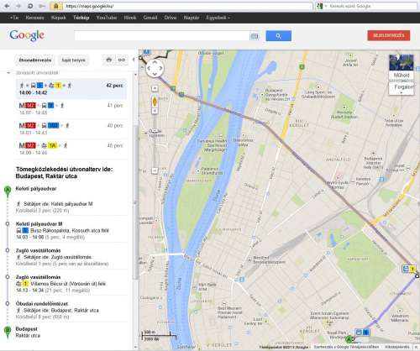Click the Útvonaltervezés button

35,60
